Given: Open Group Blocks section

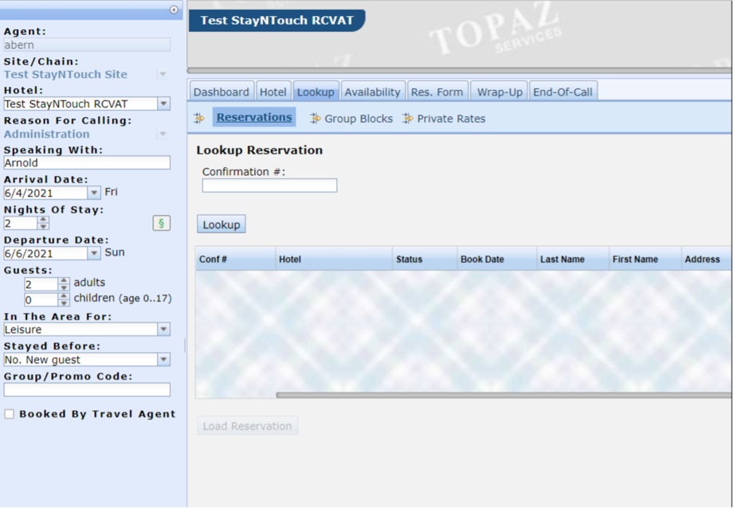Looking at the screenshot, I should pyautogui.click(x=359, y=119).
